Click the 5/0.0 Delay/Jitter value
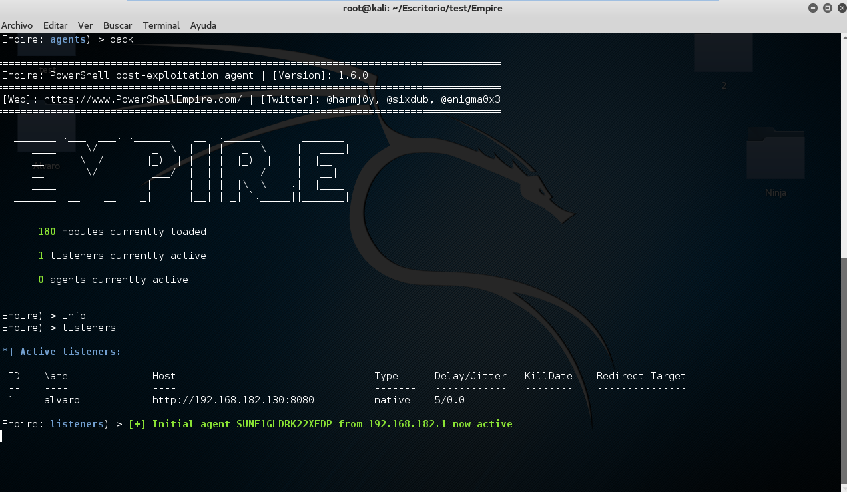 (x=449, y=400)
